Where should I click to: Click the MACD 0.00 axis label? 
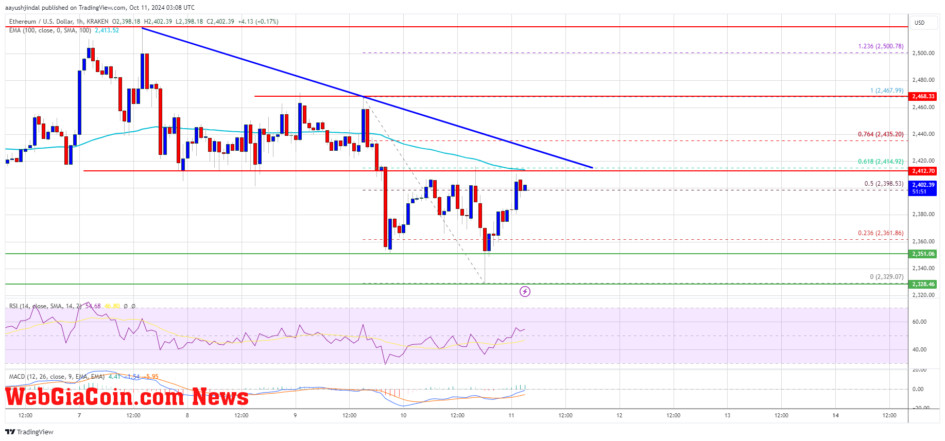click(x=918, y=389)
